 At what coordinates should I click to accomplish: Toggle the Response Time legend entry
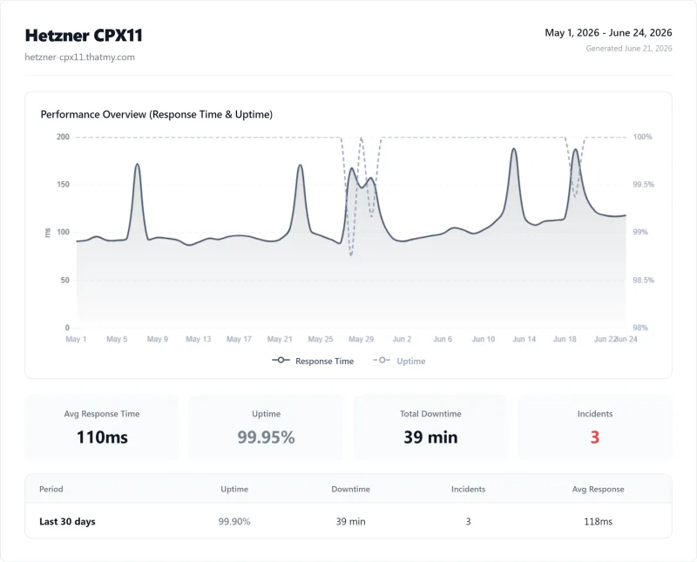click(x=313, y=361)
